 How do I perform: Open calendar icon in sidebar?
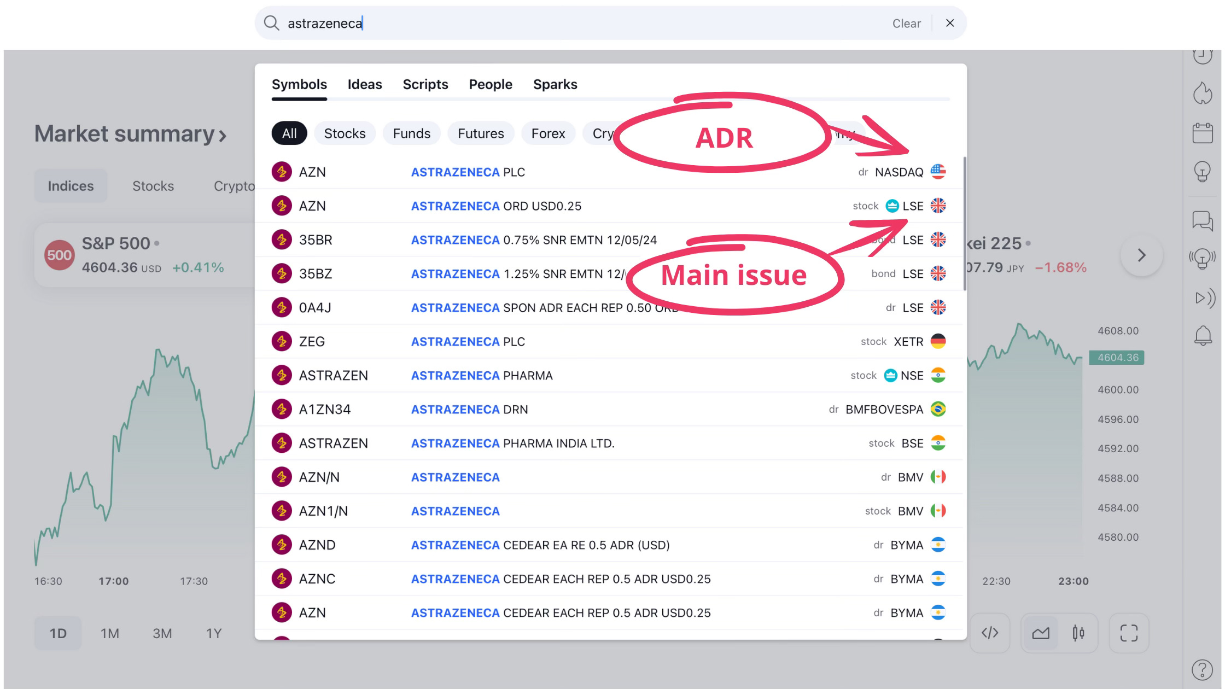[x=1203, y=133]
